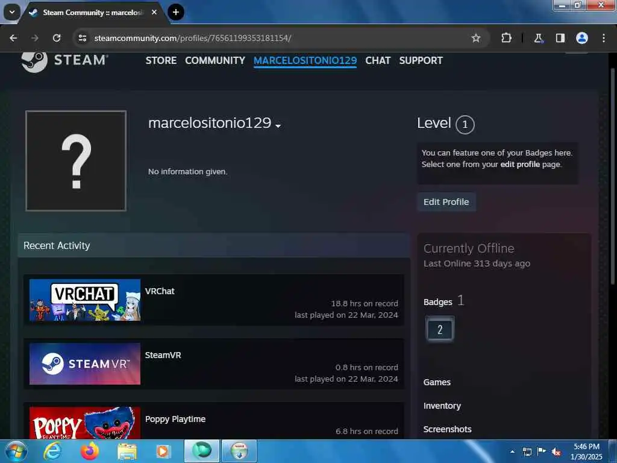Launch Firefox from the taskbar
Viewport: 617px width, 463px height.
(x=90, y=451)
